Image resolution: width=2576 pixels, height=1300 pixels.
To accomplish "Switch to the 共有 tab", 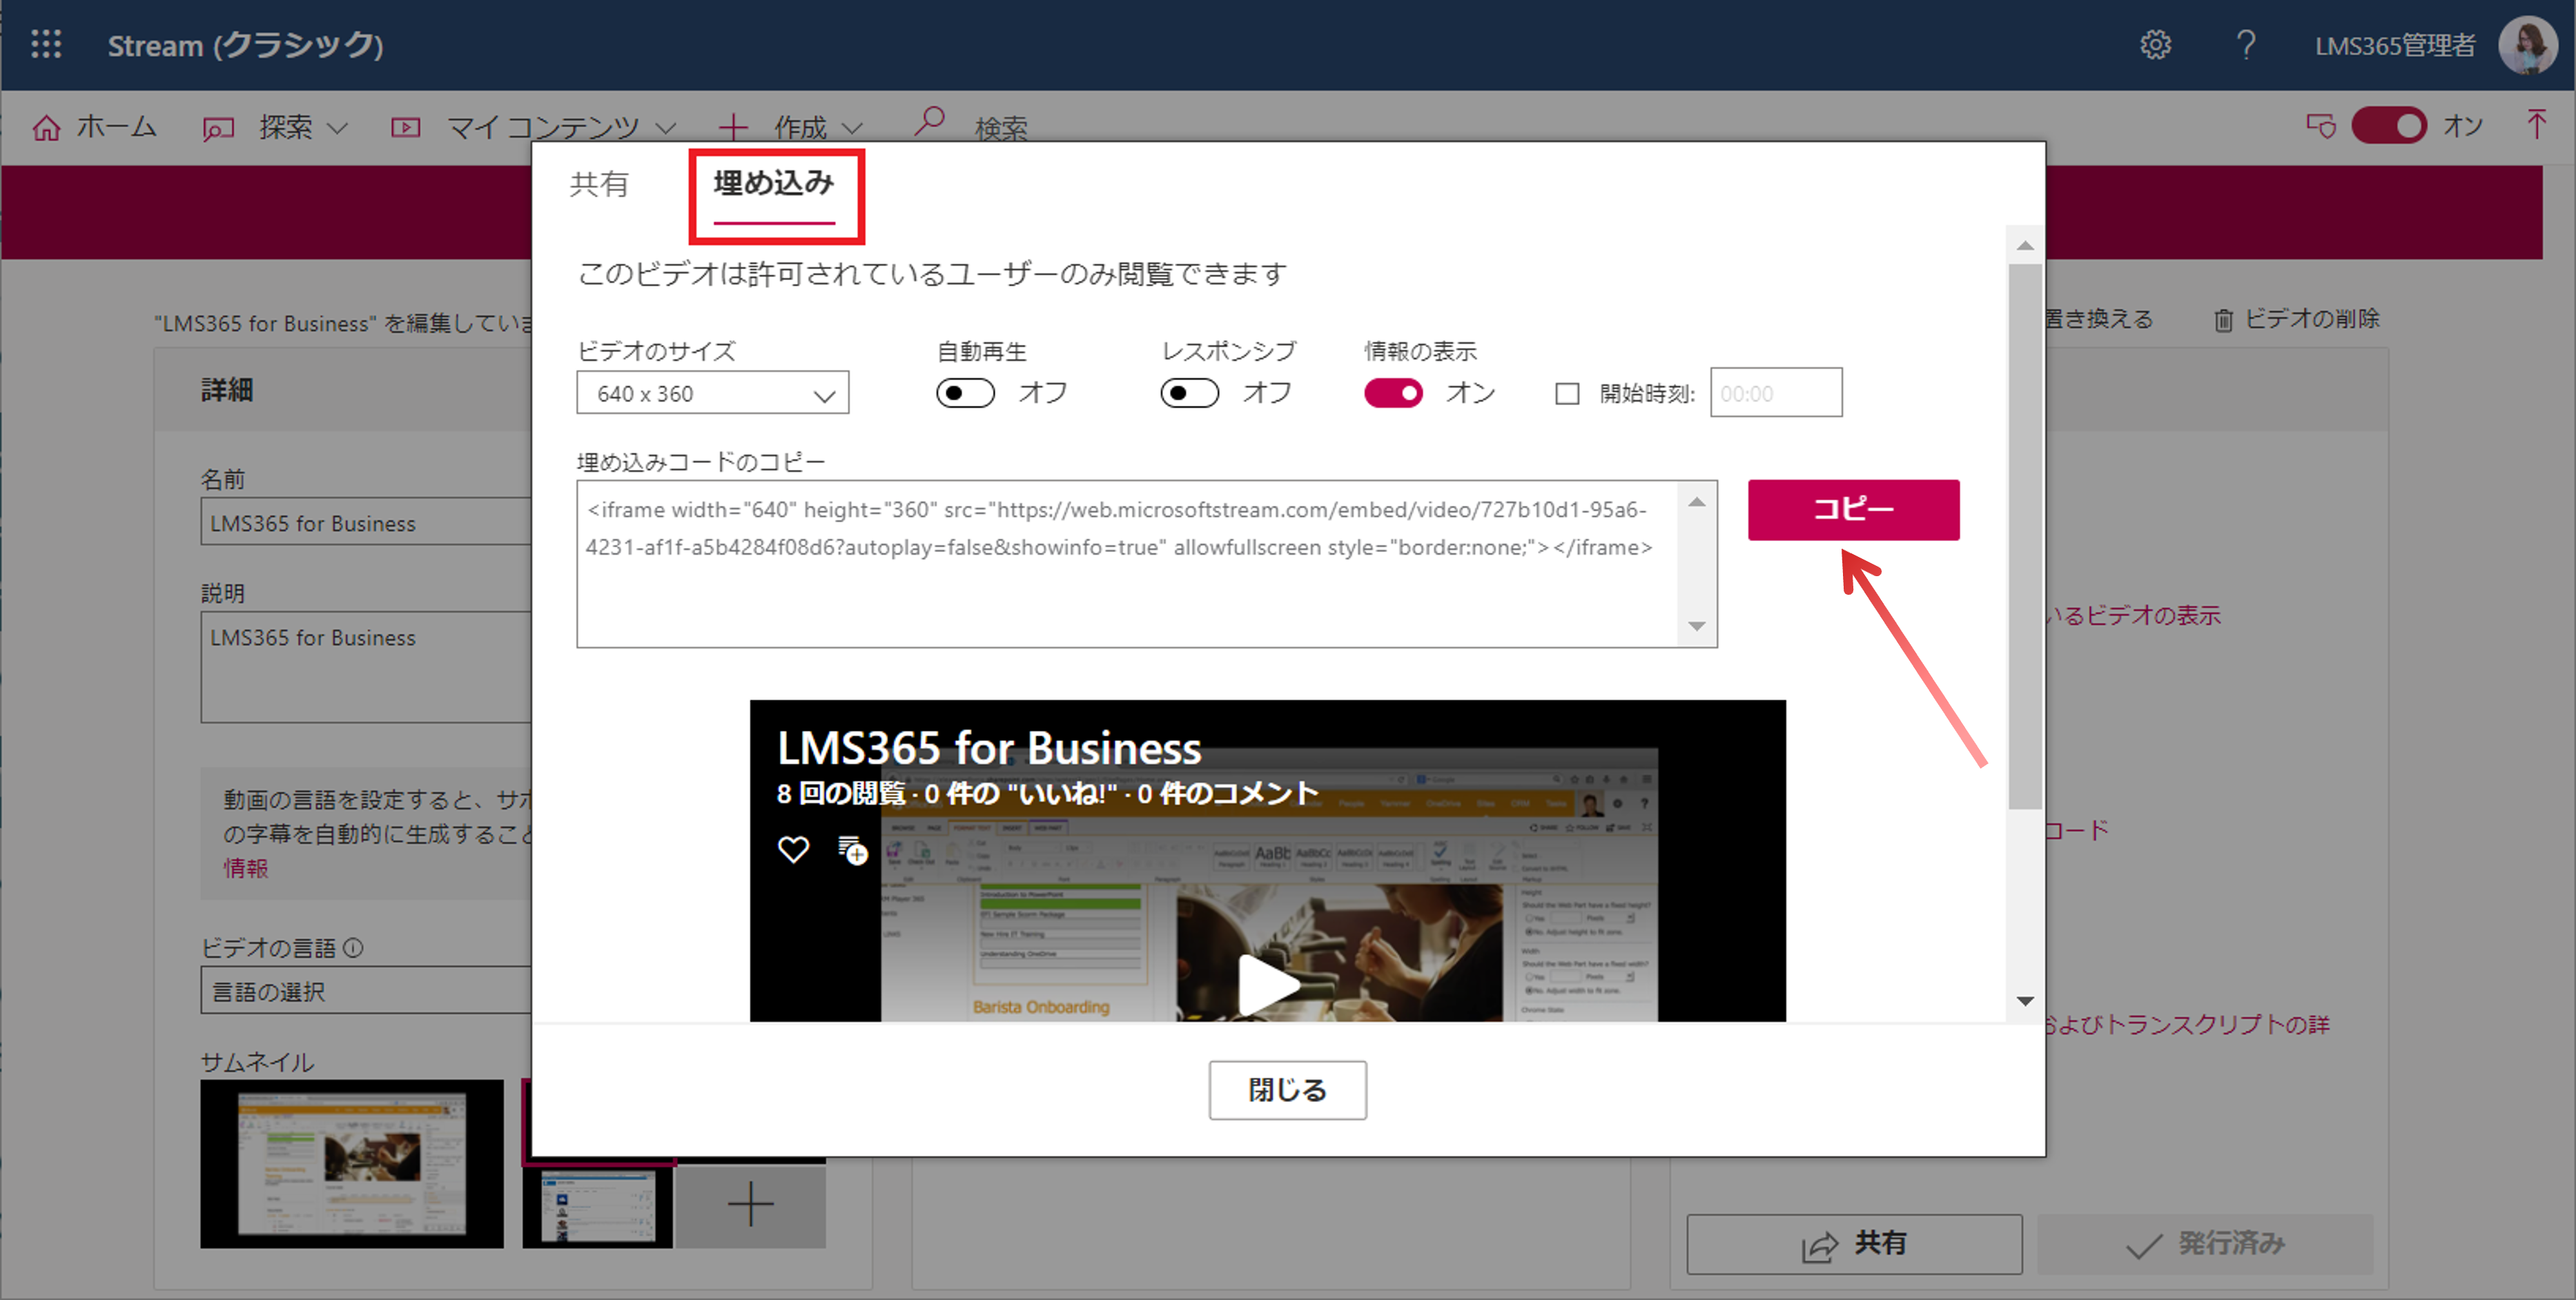I will 599,184.
